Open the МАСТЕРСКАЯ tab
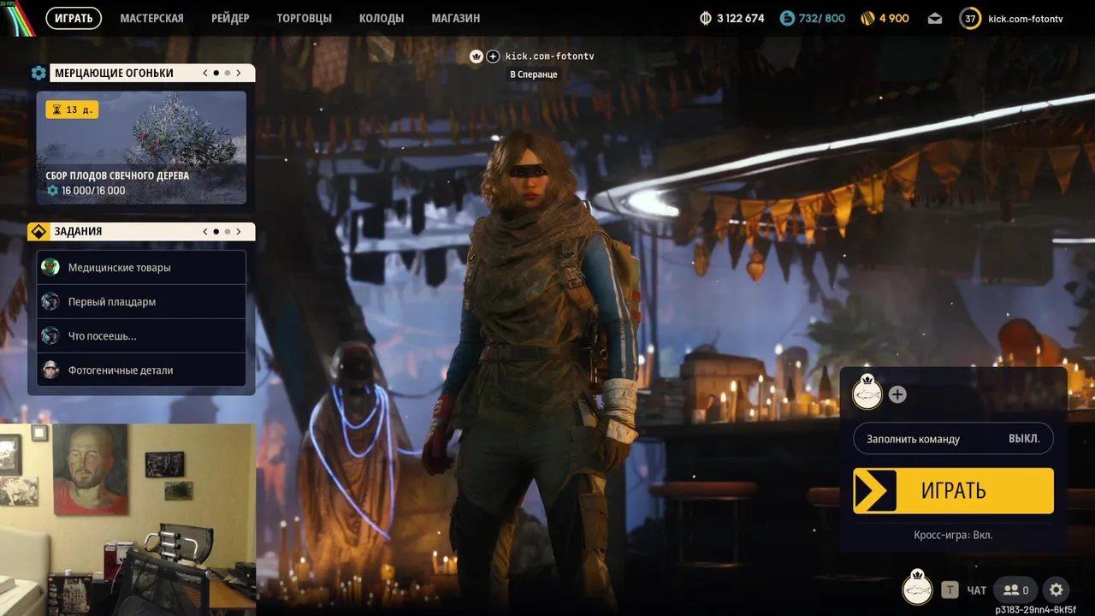The image size is (1095, 616). coord(151,18)
